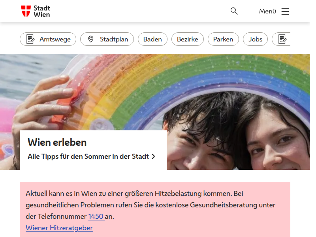Click the map pin icon in Stadtplan
Screen dimensions: 316x237
[x=91, y=39]
